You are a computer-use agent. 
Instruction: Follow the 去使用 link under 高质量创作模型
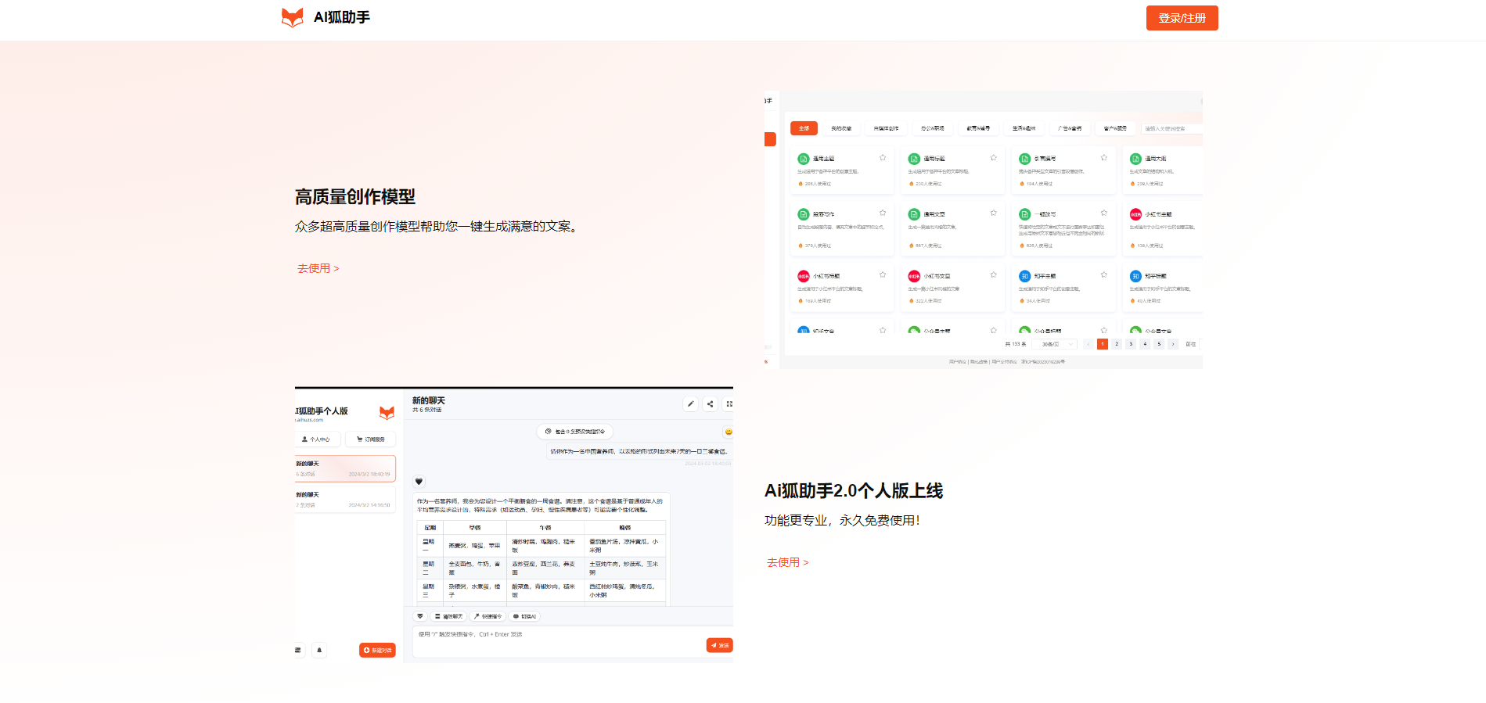(318, 268)
